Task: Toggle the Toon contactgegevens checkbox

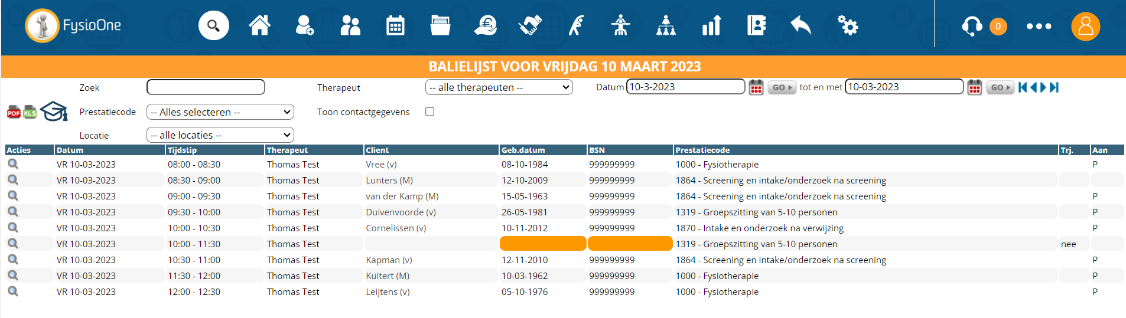Action: pos(430,112)
